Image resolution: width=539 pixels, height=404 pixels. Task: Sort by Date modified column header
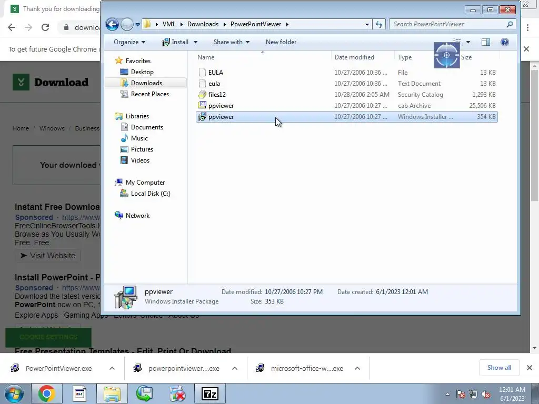(354, 57)
